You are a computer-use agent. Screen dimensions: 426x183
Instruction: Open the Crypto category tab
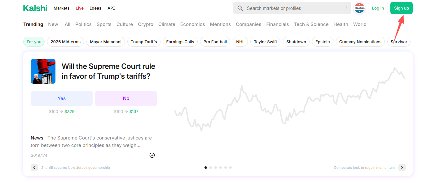(x=146, y=24)
